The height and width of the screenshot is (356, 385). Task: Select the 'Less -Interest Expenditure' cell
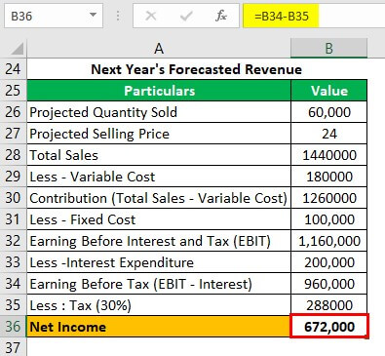pos(159,262)
